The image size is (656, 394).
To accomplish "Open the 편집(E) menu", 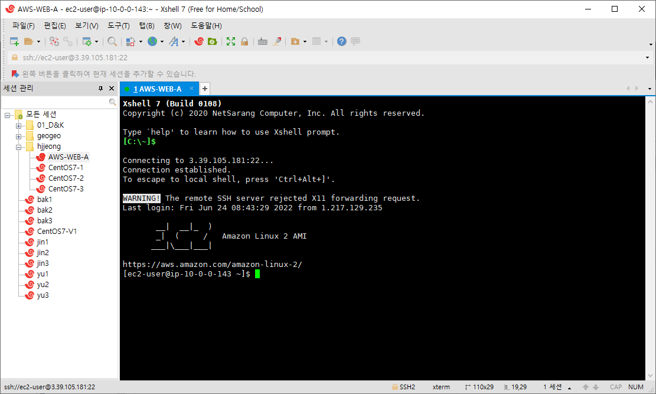I will 55,26.
